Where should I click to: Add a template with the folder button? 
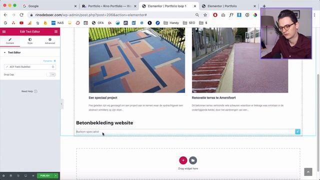tap(193, 160)
